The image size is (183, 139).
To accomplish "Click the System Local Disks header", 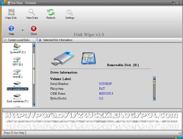I will pos(19,40).
